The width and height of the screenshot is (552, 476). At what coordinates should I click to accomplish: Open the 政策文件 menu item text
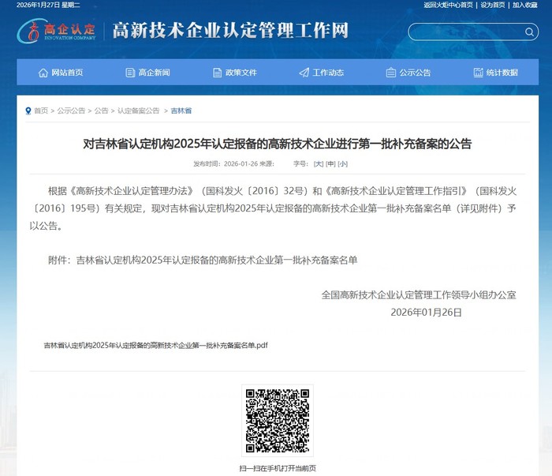click(241, 73)
